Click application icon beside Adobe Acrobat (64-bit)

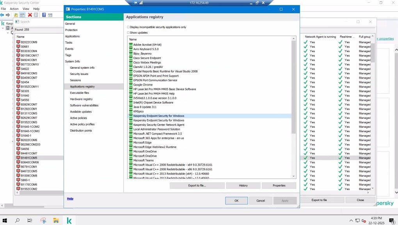131,45
